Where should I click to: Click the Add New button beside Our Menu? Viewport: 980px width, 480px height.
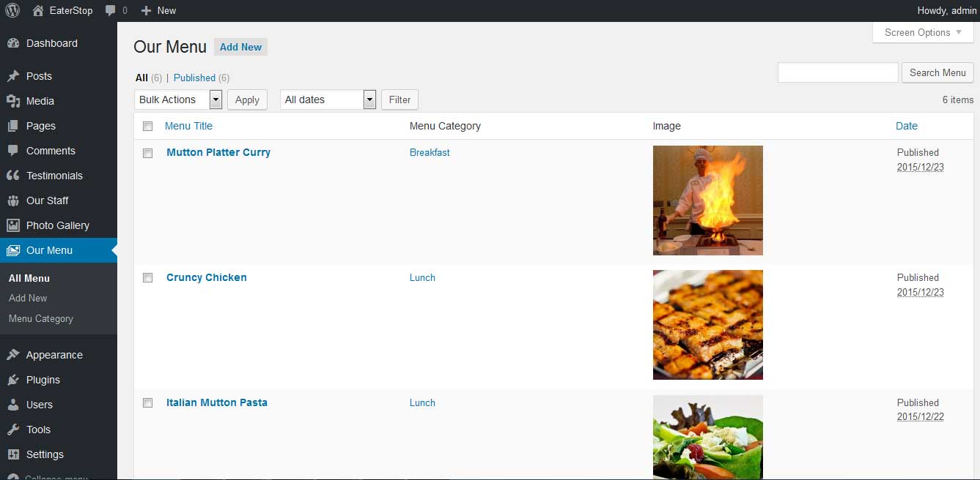(240, 47)
